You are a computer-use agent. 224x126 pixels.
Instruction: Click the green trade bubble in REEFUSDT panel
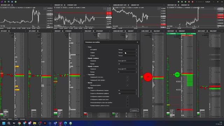pos(177,75)
